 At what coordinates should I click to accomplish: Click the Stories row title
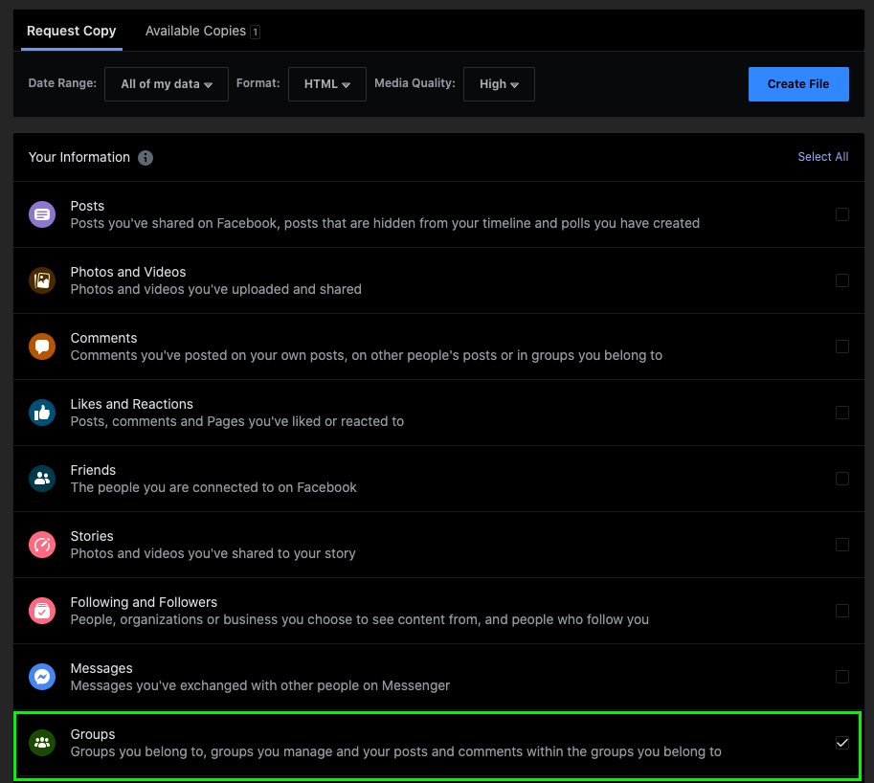click(92, 536)
